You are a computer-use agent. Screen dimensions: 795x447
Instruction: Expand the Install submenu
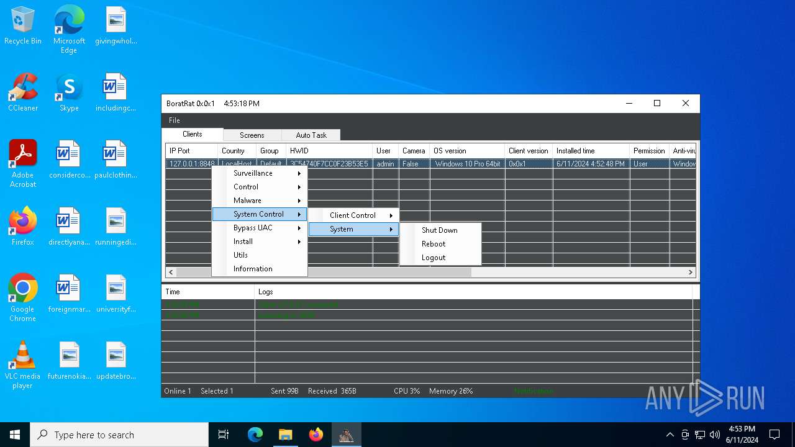[x=259, y=242]
